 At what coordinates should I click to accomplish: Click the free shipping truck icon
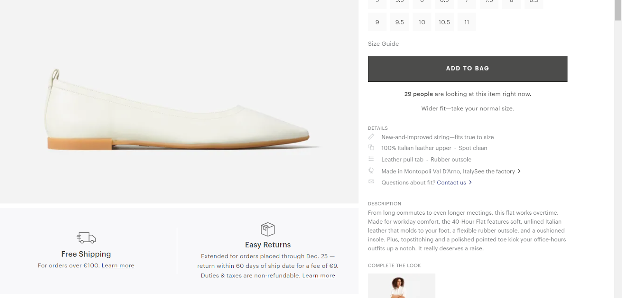coord(86,238)
